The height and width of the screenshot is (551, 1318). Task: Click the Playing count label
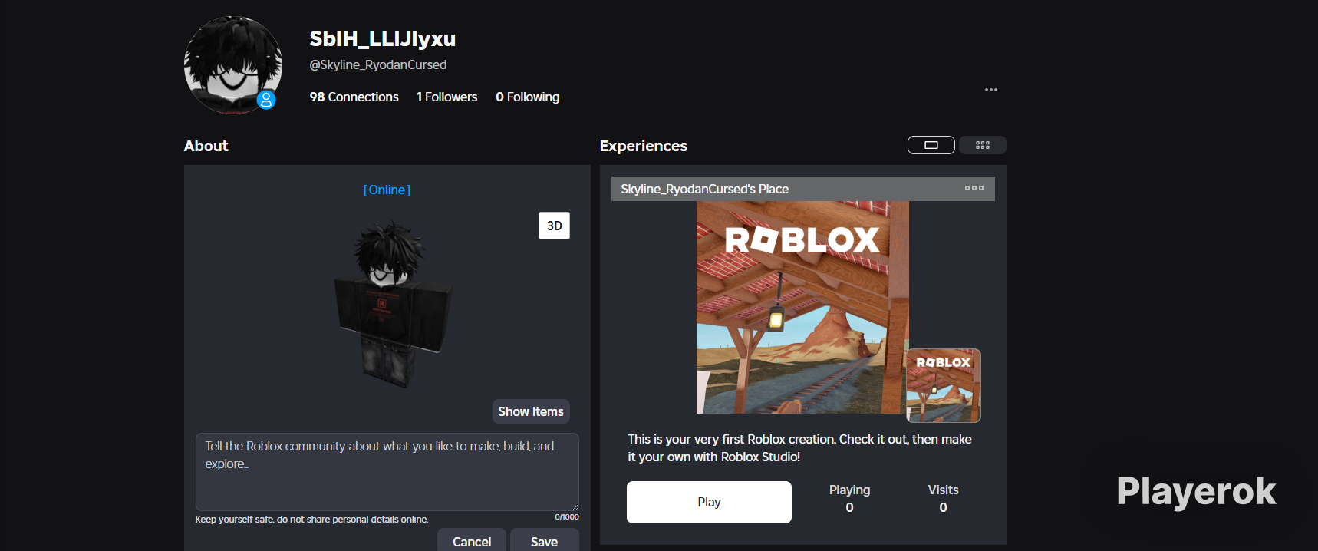point(849,490)
